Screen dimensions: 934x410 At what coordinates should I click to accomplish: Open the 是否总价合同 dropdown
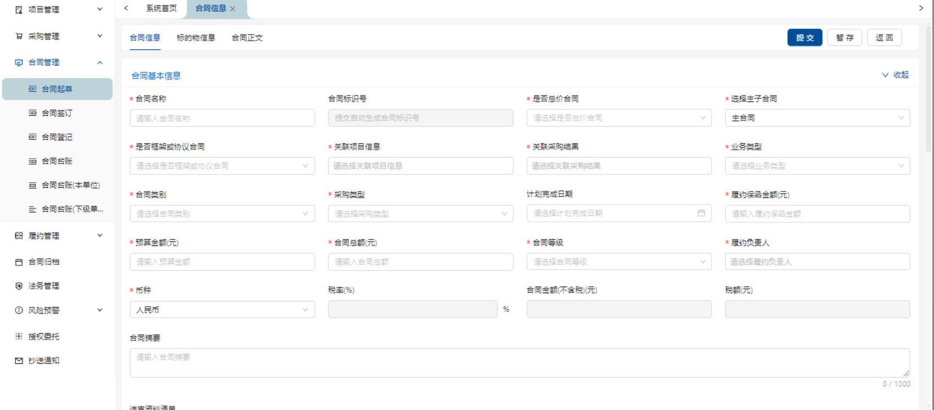[619, 118]
